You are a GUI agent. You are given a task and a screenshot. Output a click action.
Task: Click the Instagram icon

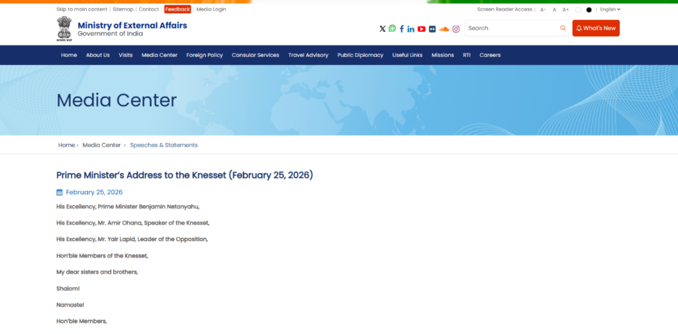[x=456, y=28]
